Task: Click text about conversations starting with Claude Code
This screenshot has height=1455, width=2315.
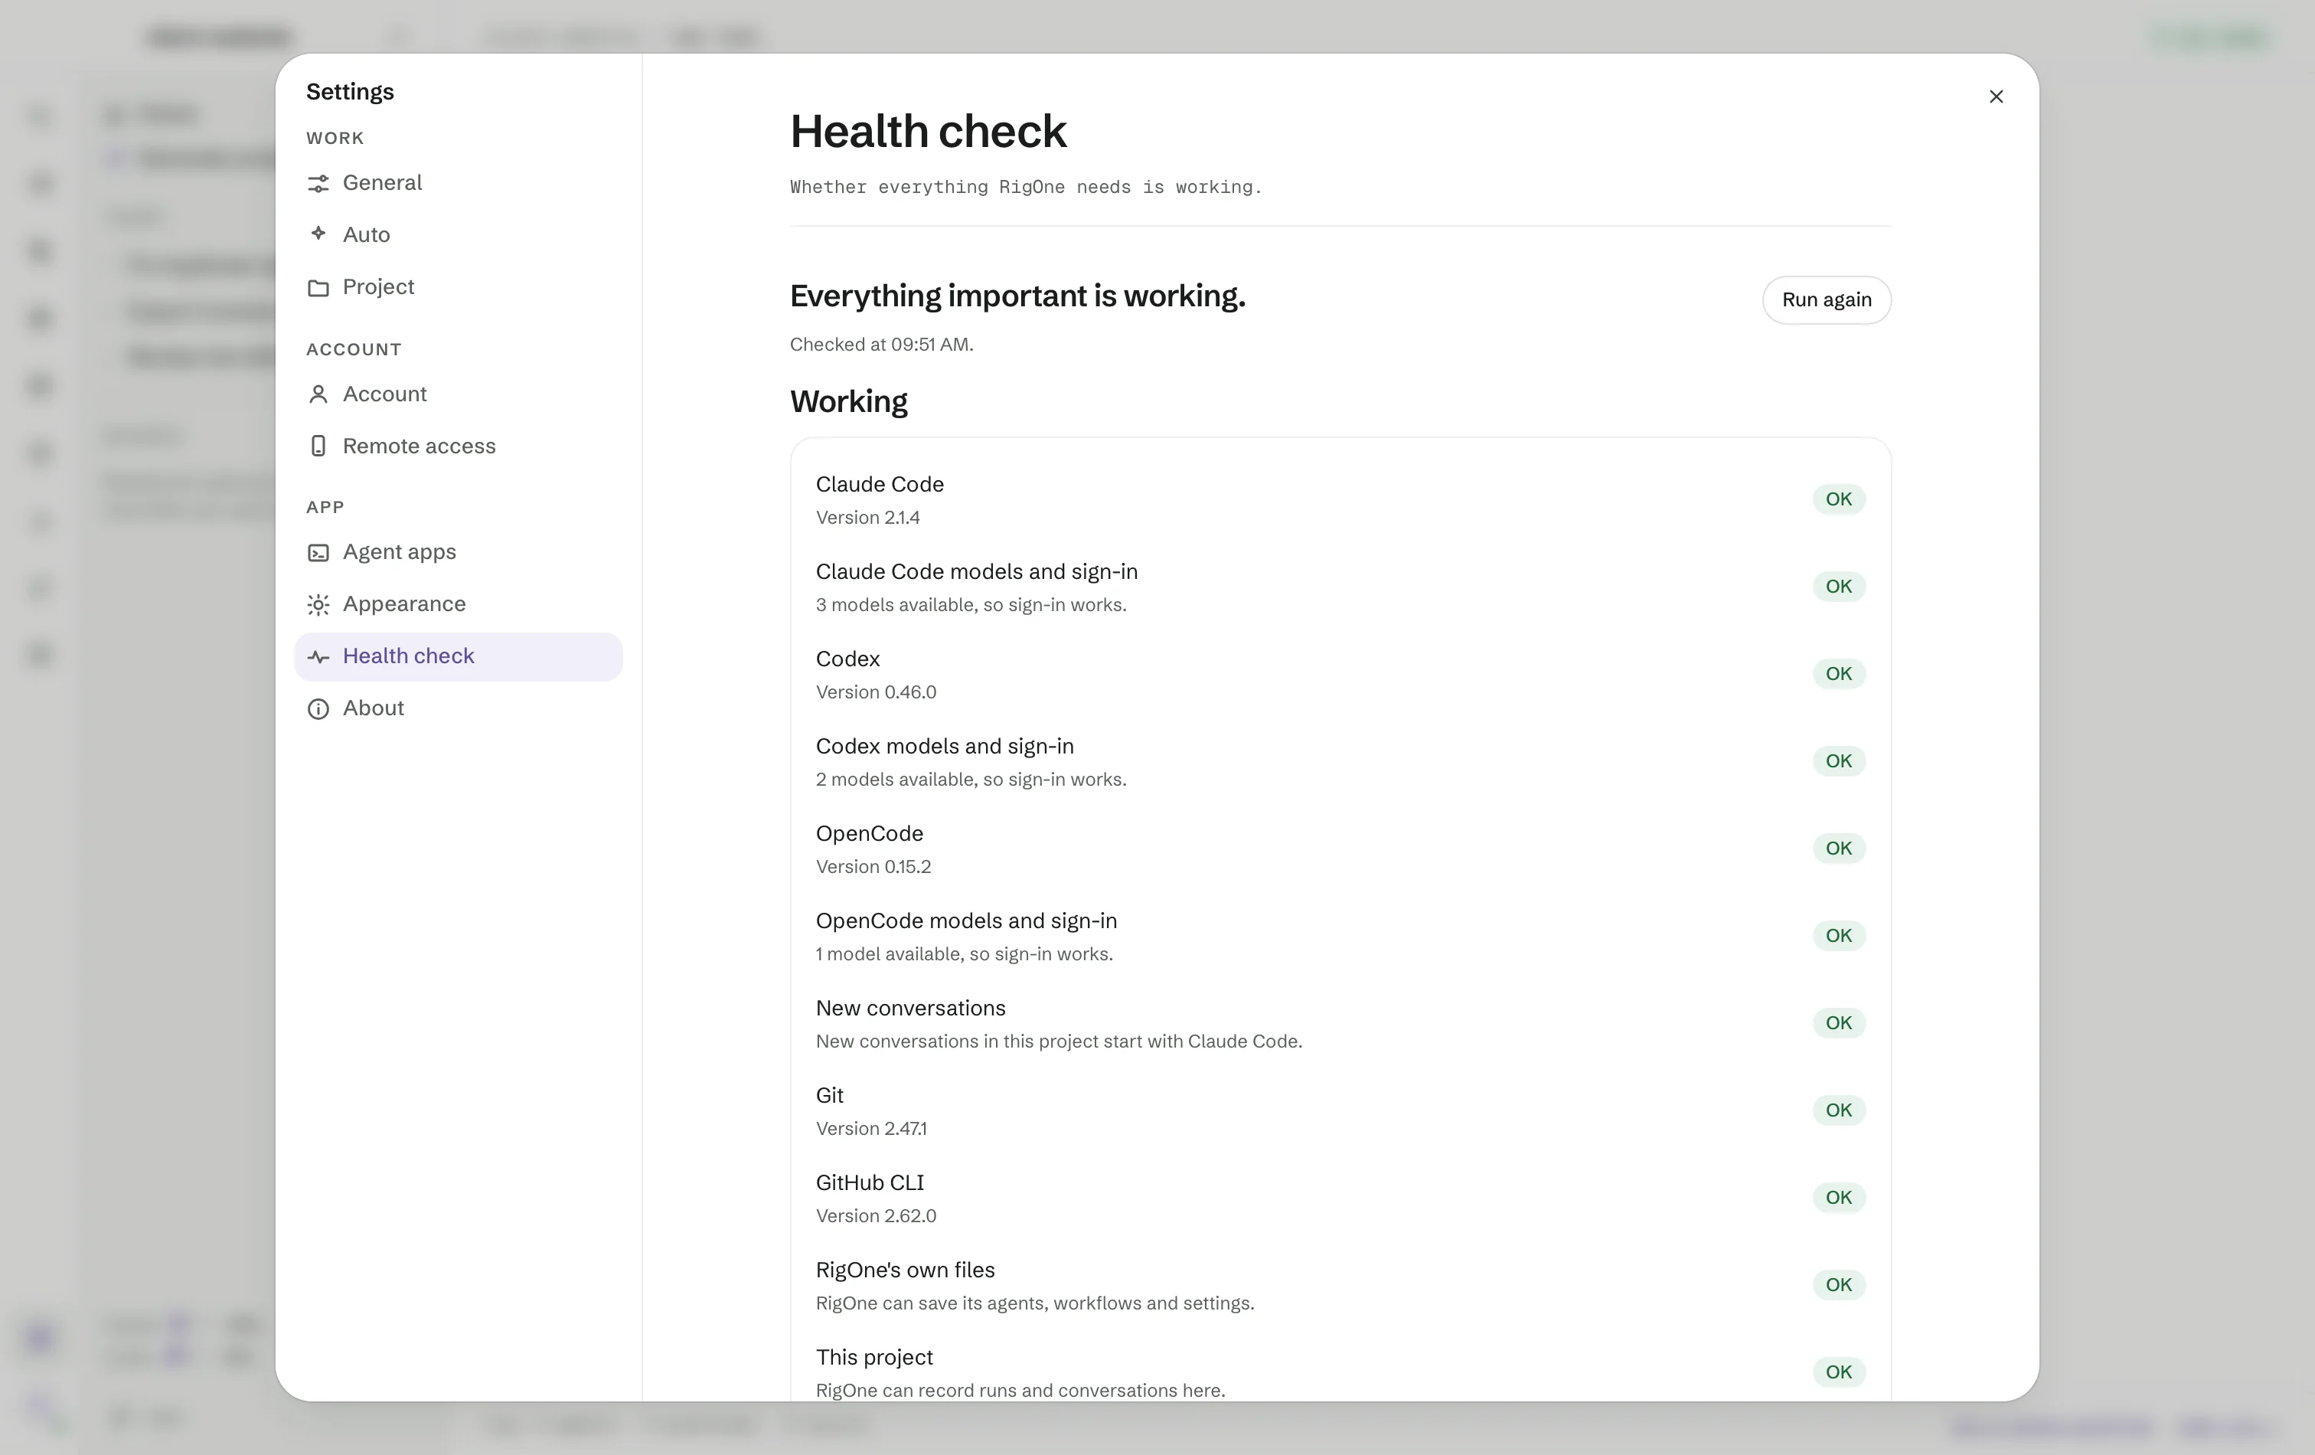Action: 1059,1041
